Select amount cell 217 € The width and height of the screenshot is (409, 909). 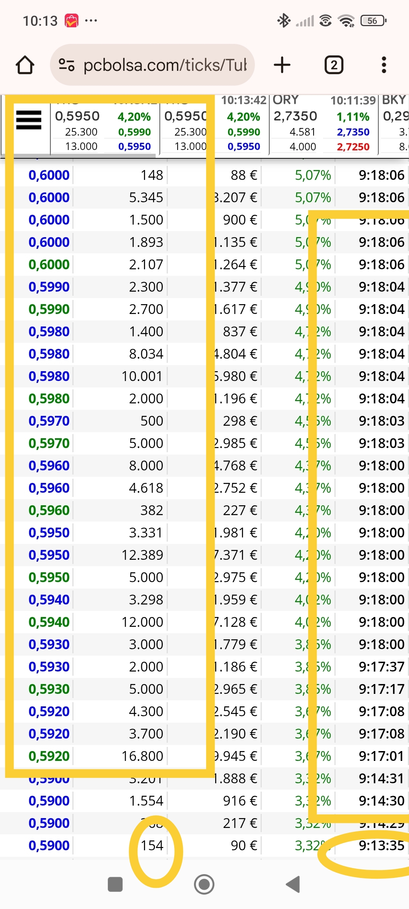click(240, 823)
